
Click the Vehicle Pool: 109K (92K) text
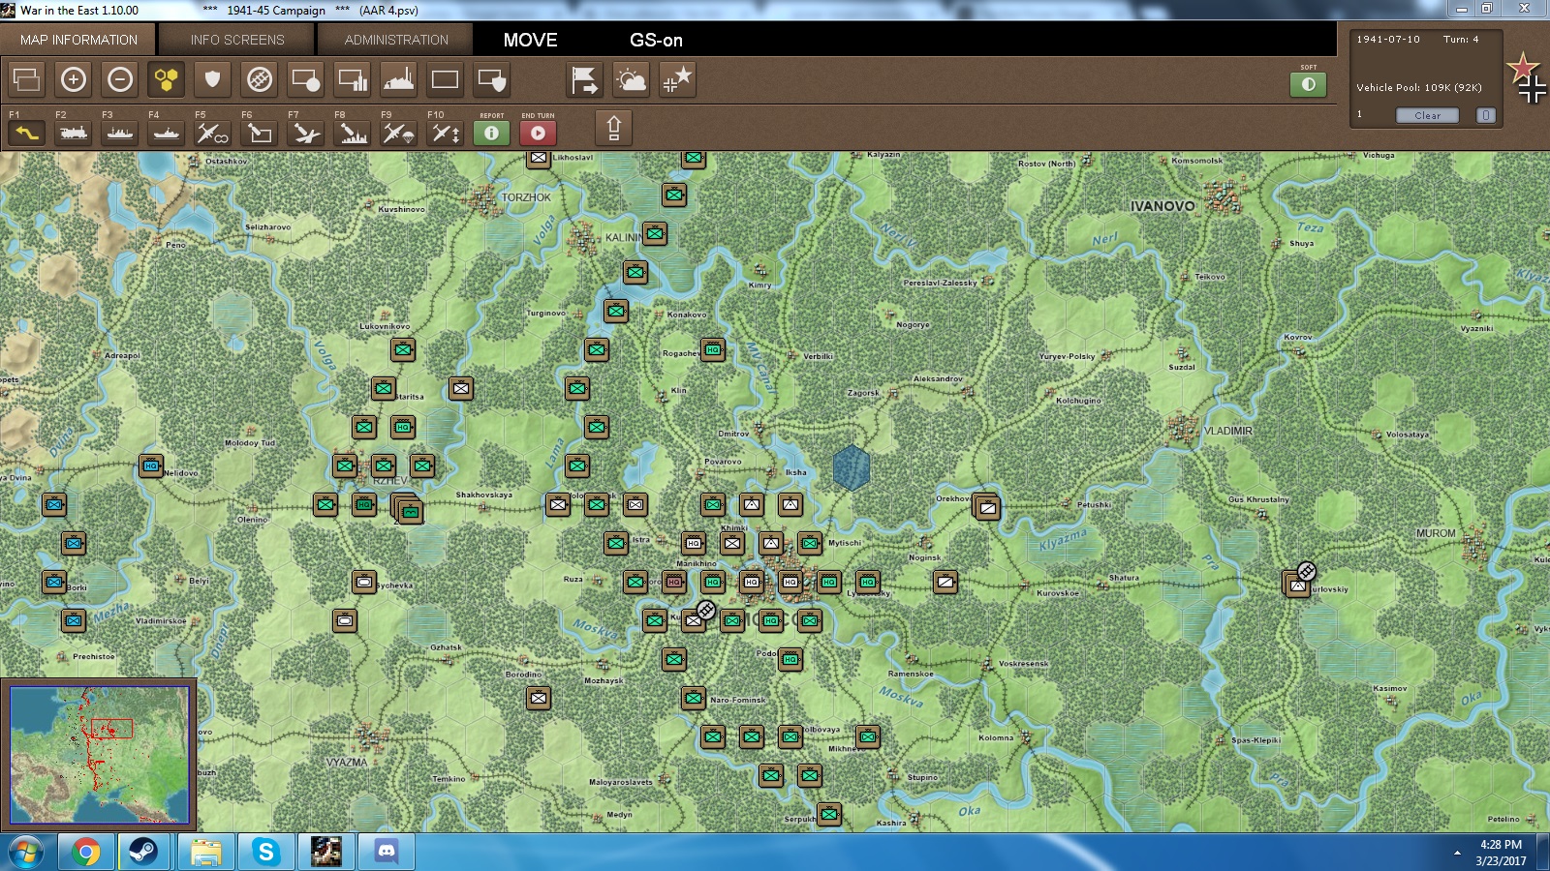[x=1419, y=87]
